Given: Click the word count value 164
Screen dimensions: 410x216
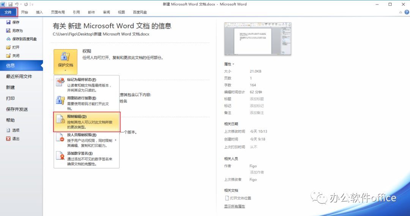Looking at the screenshot, I should pos(253,85).
